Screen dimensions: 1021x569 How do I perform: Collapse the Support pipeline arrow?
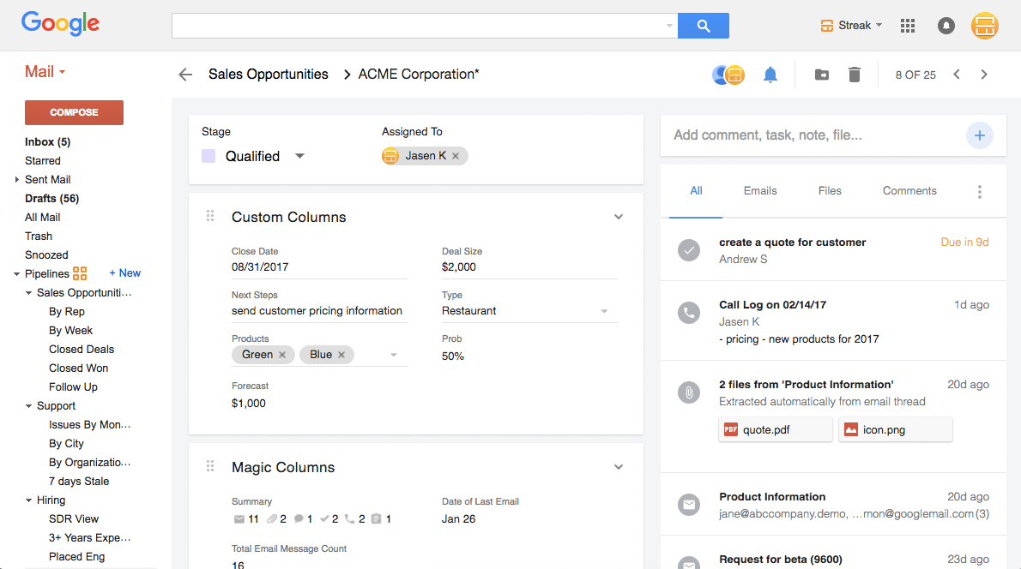(x=28, y=406)
